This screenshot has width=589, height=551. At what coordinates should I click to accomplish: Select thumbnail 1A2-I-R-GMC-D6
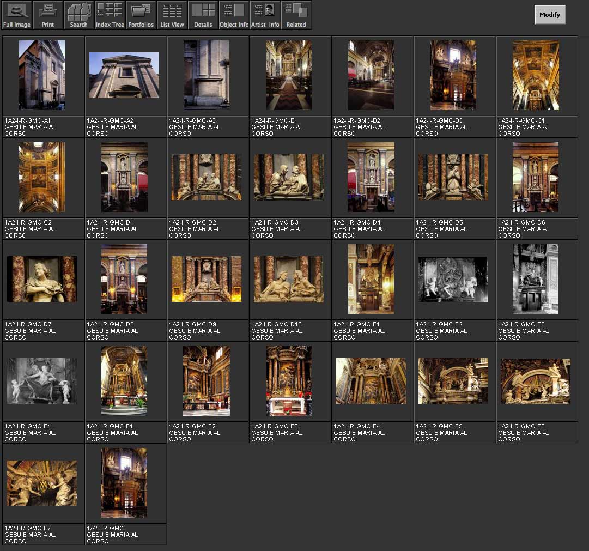[x=536, y=177]
